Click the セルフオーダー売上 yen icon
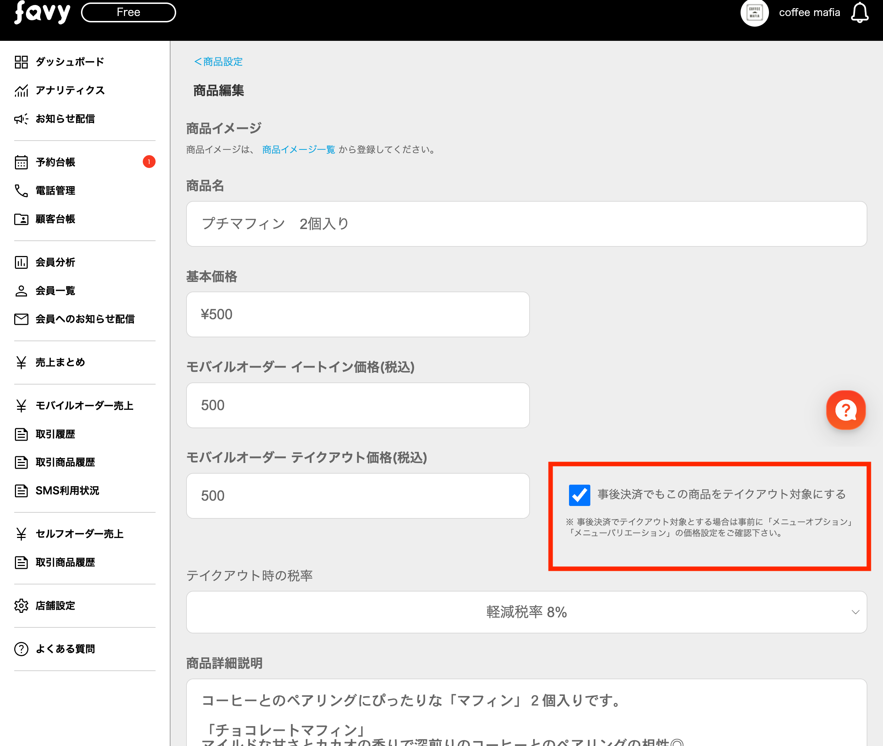Viewport: 883px width, 746px height. click(x=21, y=534)
